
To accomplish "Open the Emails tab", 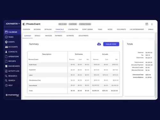I will pos(151,29).
